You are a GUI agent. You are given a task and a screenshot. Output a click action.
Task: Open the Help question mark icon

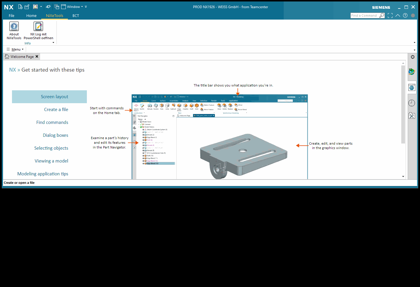pos(405,15)
